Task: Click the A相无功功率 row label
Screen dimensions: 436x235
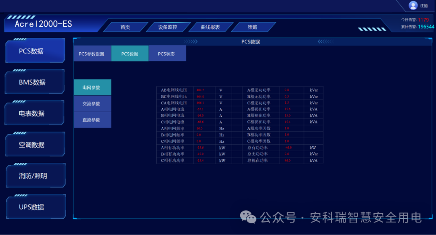Action: (259, 90)
